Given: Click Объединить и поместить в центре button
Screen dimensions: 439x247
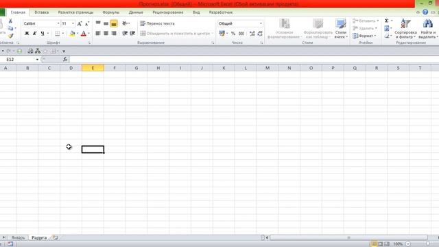Looking at the screenshot, I should point(175,34).
